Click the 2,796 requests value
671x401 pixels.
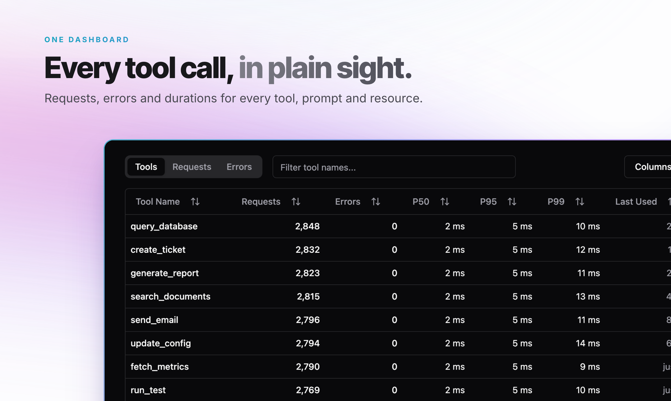tap(308, 320)
